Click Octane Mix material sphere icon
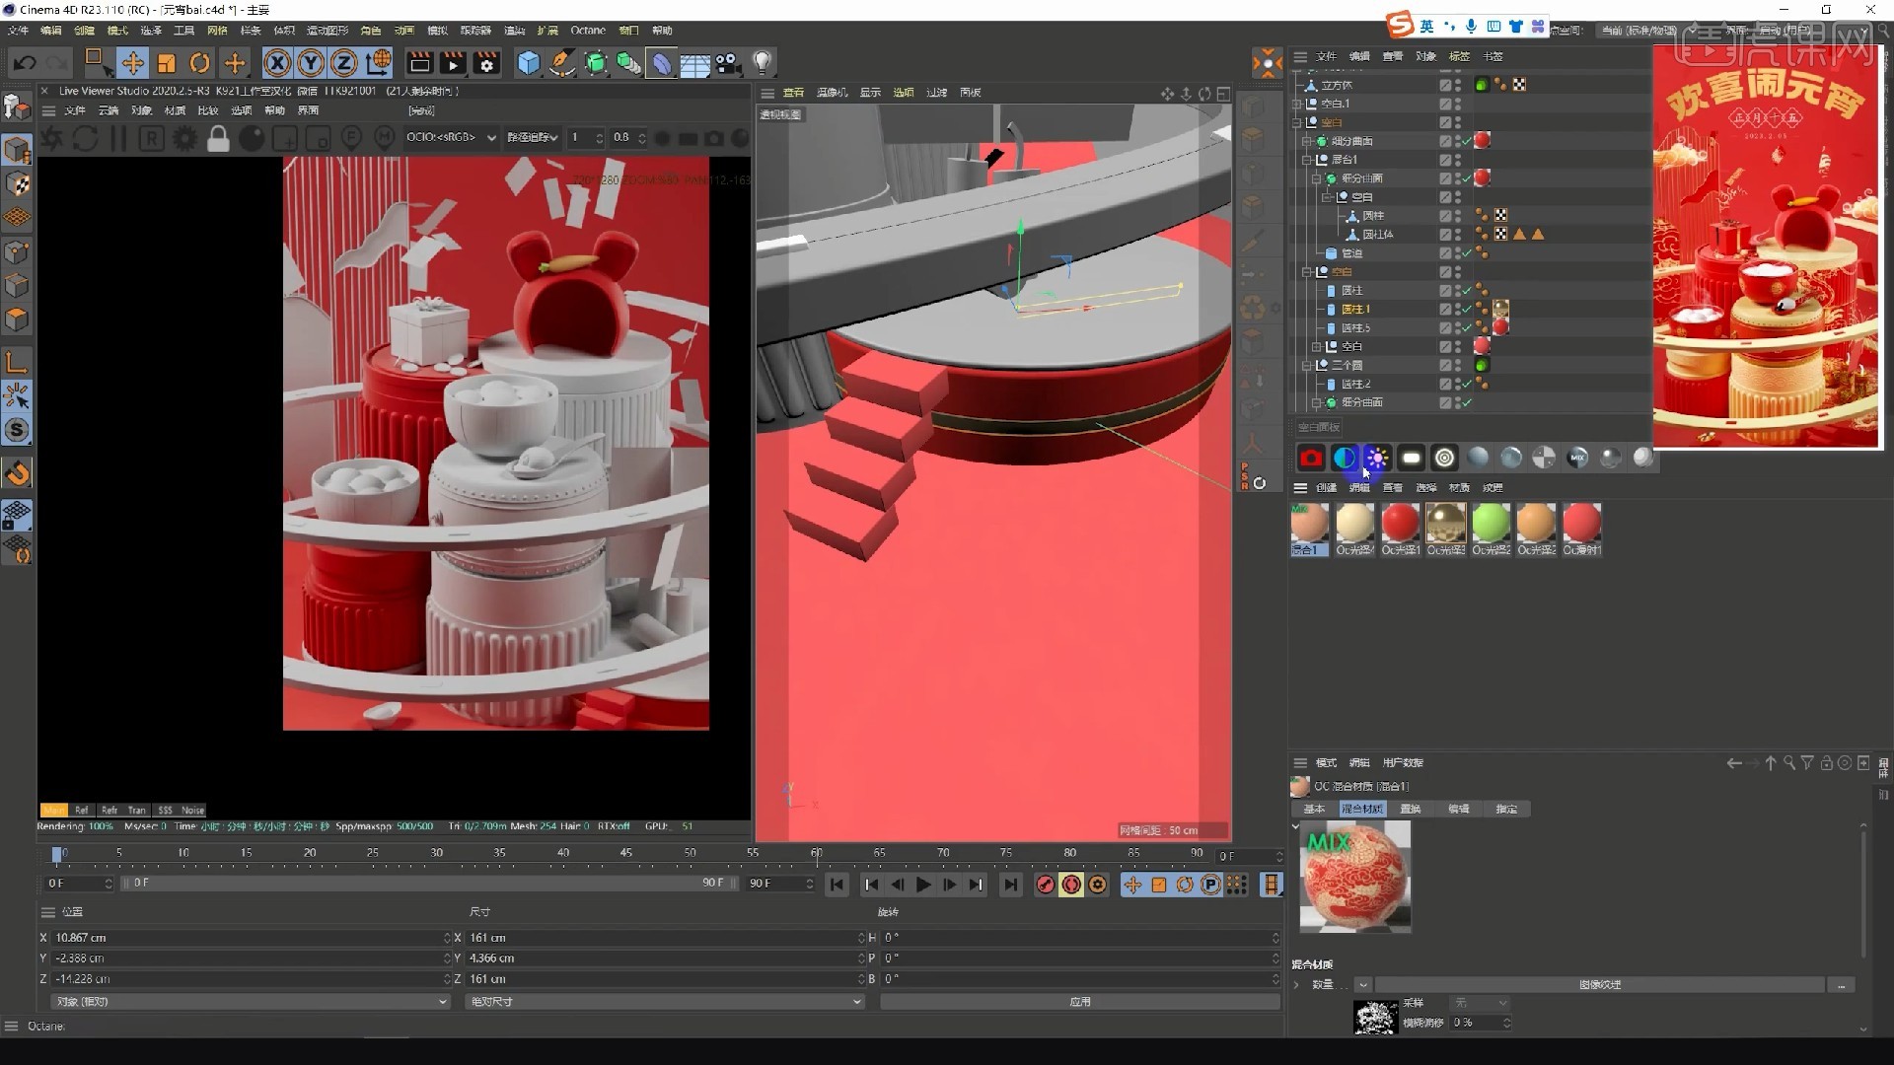 pos(1577,458)
